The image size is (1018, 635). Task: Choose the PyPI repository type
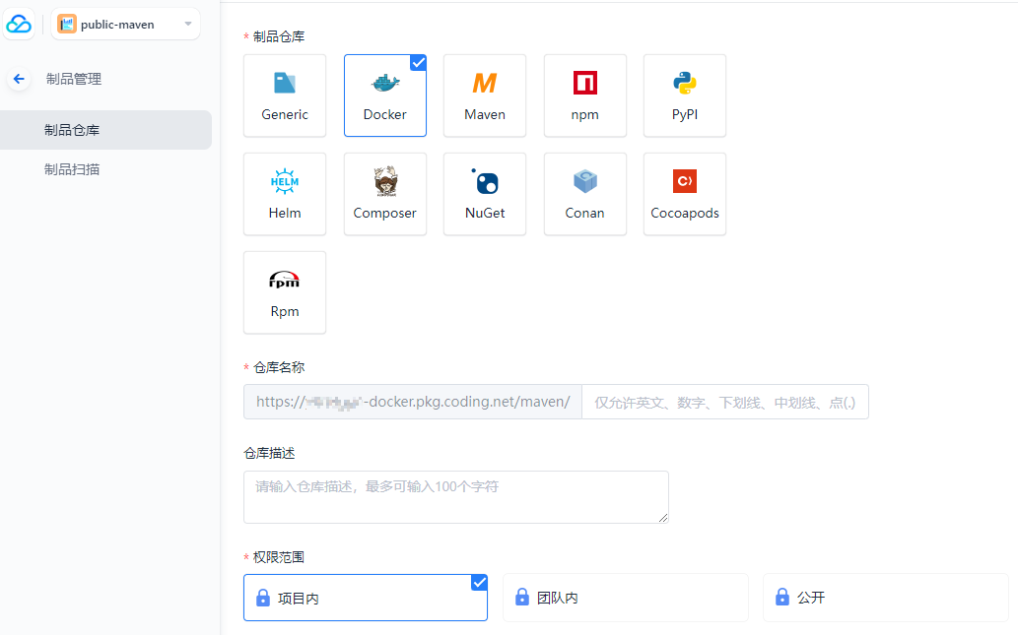(x=685, y=96)
